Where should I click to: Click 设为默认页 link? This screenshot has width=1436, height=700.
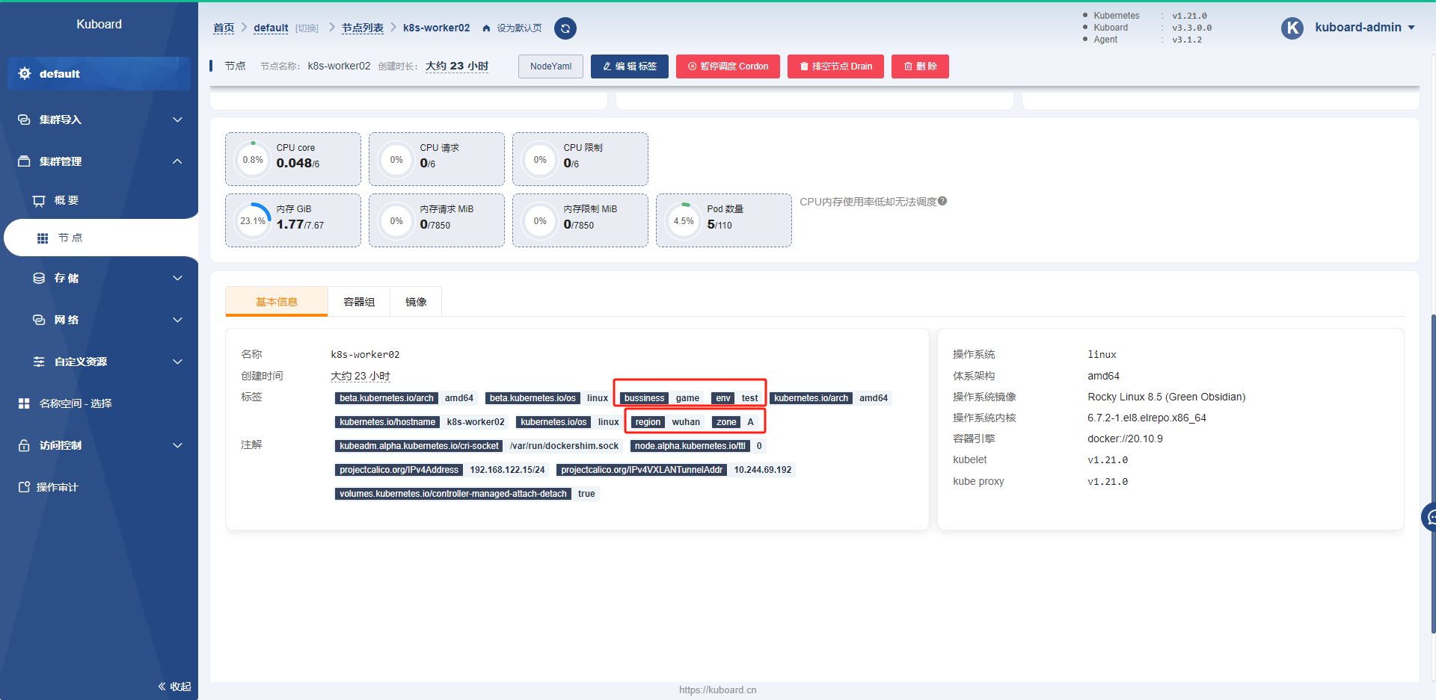(x=519, y=28)
